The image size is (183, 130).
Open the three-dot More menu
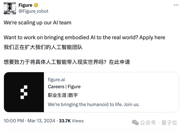pos(175,5)
